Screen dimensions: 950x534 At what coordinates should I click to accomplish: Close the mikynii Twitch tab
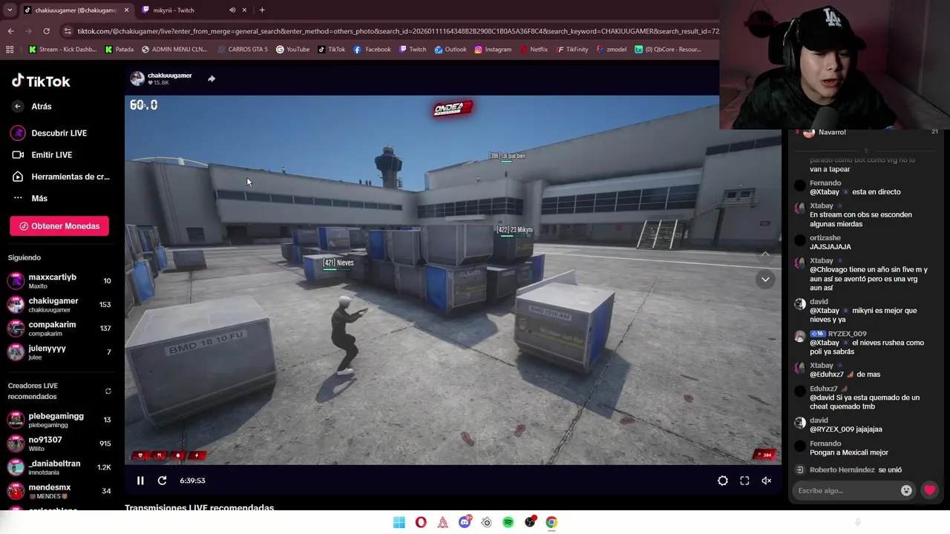[244, 10]
